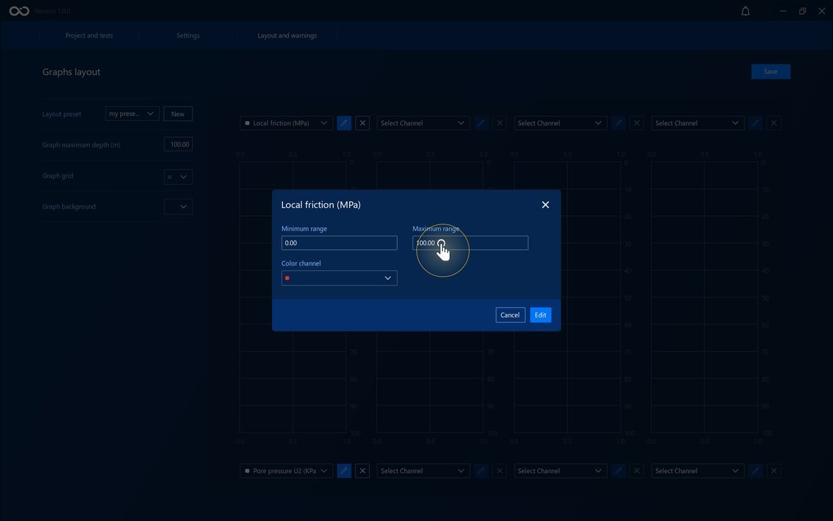Switch to Project and tests tab
Image resolution: width=833 pixels, height=521 pixels.
89,35
